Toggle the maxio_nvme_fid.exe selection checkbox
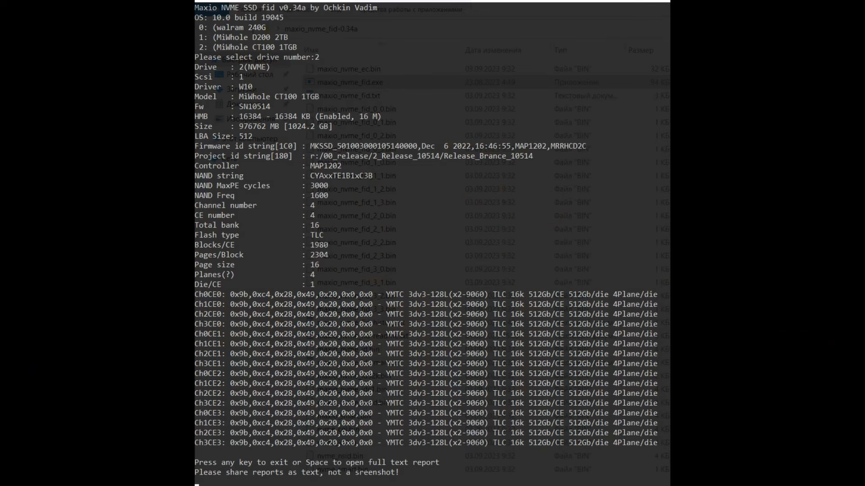 tap(310, 82)
